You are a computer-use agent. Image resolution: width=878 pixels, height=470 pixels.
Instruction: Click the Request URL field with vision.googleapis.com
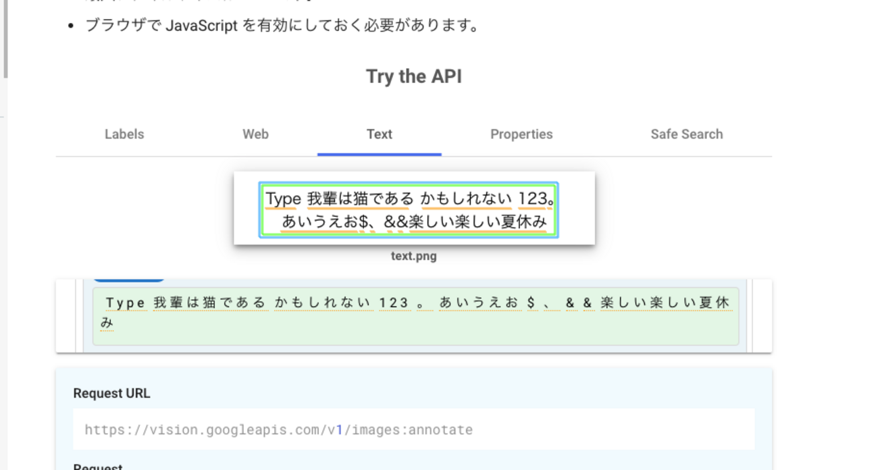tap(414, 429)
